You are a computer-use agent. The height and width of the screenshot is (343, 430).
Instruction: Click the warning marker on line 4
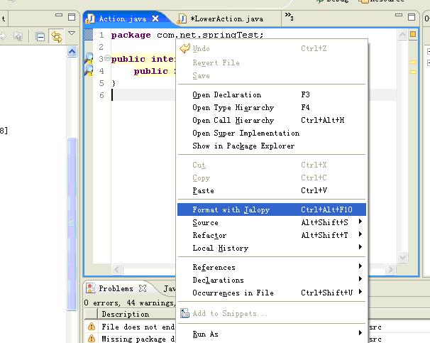[x=89, y=70]
